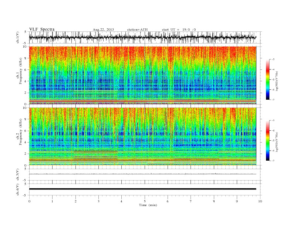Image resolution: width=293 pixels, height=226 pixels.
Task: Click the "0" tick on the time axis
Action: point(29,201)
